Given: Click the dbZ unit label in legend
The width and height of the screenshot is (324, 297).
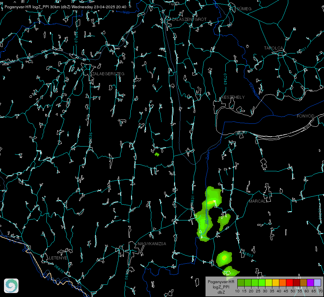Looking at the screenshot, I should pyautogui.click(x=221, y=292).
